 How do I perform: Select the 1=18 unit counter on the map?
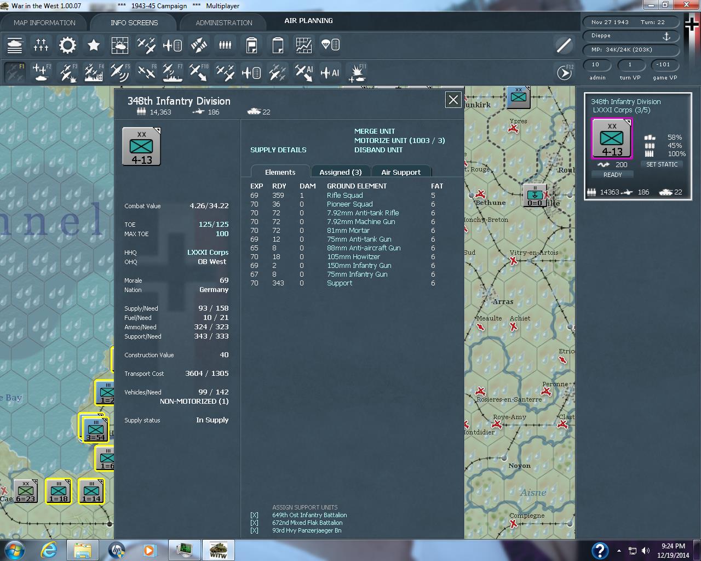[58, 491]
